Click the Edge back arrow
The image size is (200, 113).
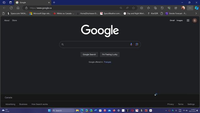point(4,8)
